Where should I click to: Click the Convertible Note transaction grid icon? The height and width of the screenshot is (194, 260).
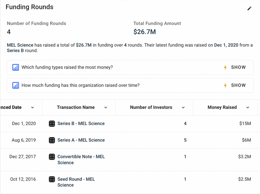click(52, 157)
